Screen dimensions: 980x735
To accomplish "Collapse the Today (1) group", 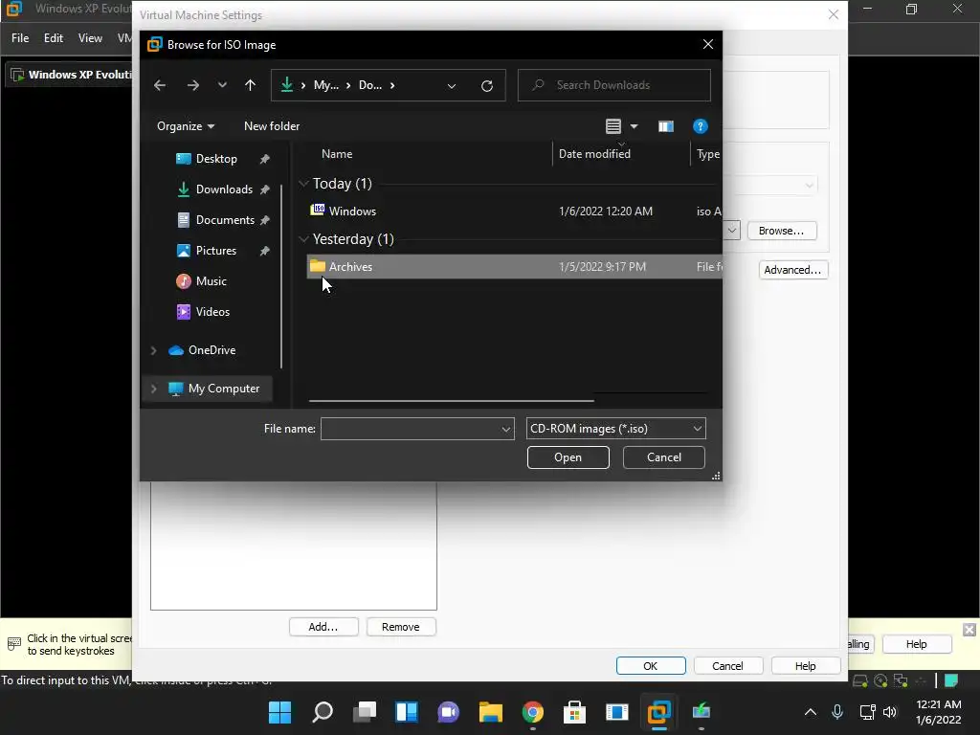I will 303,184.
